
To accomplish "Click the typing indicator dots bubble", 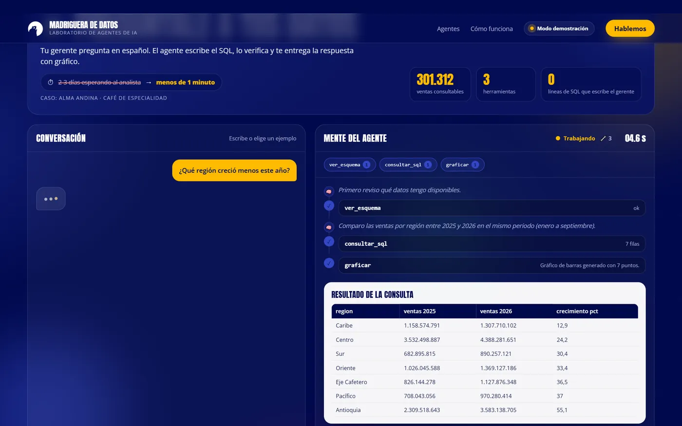I will [x=51, y=199].
